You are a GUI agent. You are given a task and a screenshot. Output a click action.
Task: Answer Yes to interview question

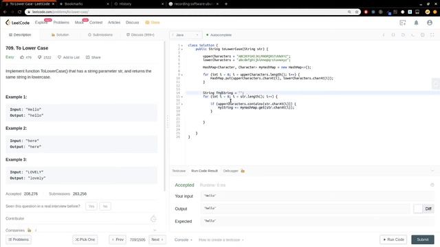(91, 207)
